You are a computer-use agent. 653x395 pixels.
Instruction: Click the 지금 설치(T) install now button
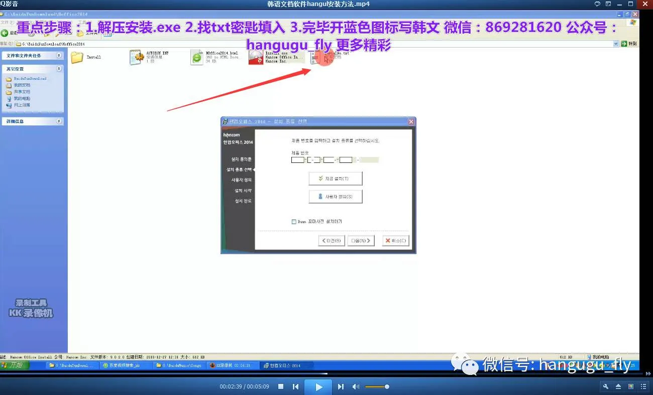[x=335, y=178]
